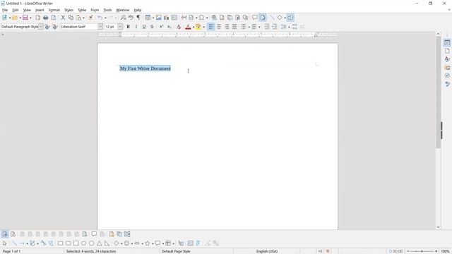
Task: Expand the 12 pt font size dropdown
Action: (x=120, y=27)
